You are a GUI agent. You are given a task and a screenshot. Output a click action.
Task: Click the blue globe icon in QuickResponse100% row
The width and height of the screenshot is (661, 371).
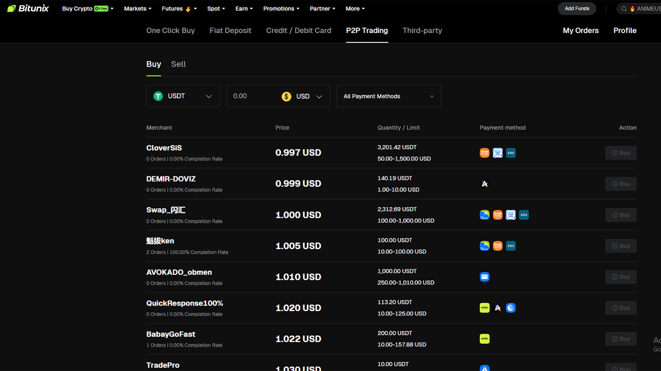[511, 308]
